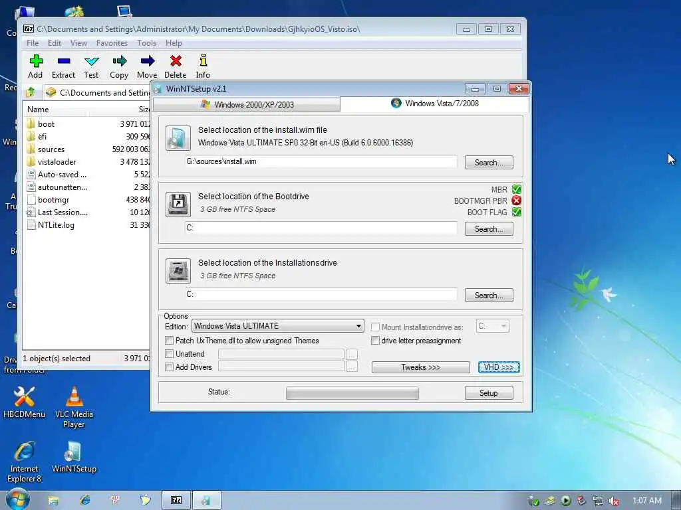The image size is (681, 510).
Task: Open the Edit menu in 7-Zip
Action: tap(55, 43)
